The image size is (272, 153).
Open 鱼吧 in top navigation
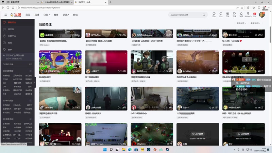point(75,15)
